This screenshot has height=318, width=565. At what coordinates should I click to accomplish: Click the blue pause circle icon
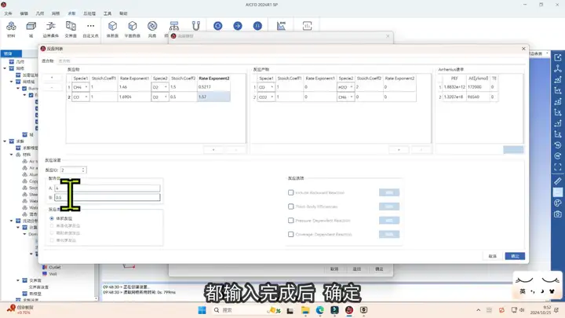pos(257,26)
